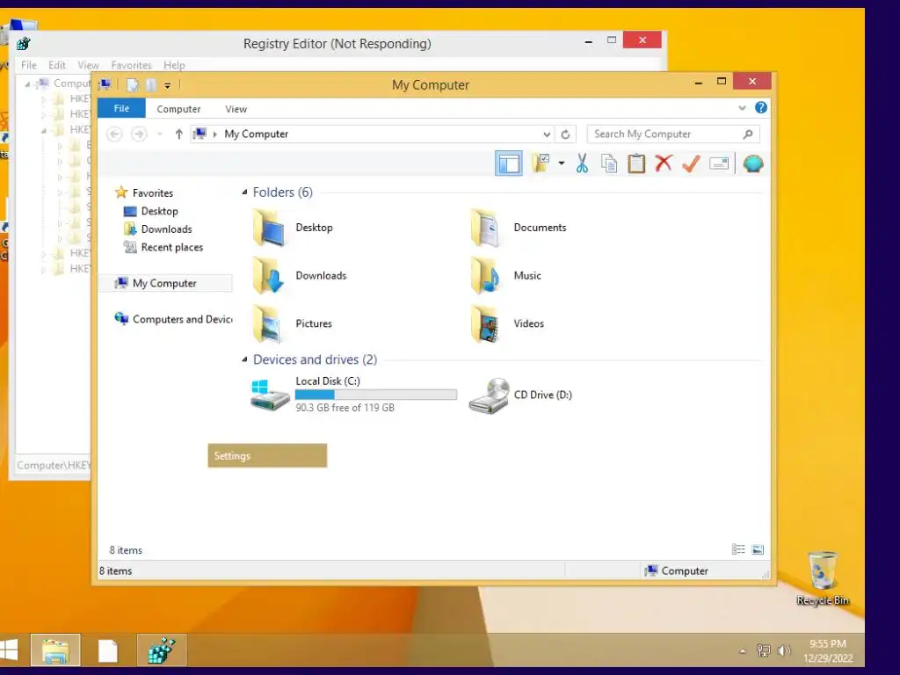Open the dropdown arrow beside folder options icon

562,163
